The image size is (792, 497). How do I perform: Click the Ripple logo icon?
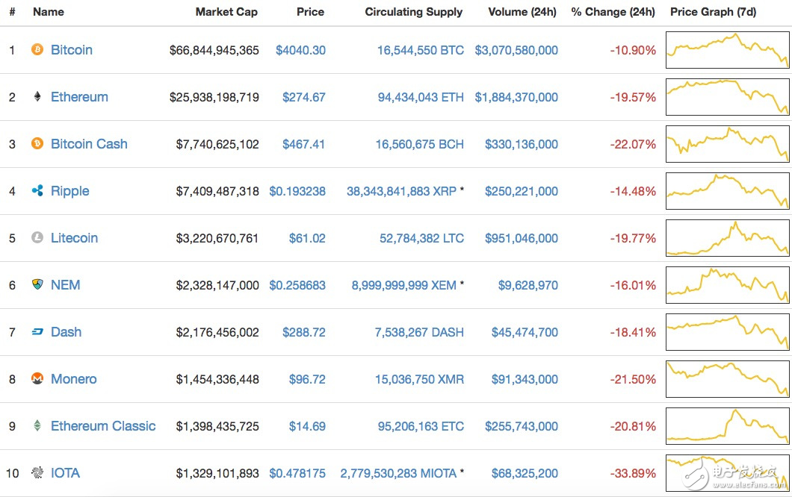click(x=37, y=191)
